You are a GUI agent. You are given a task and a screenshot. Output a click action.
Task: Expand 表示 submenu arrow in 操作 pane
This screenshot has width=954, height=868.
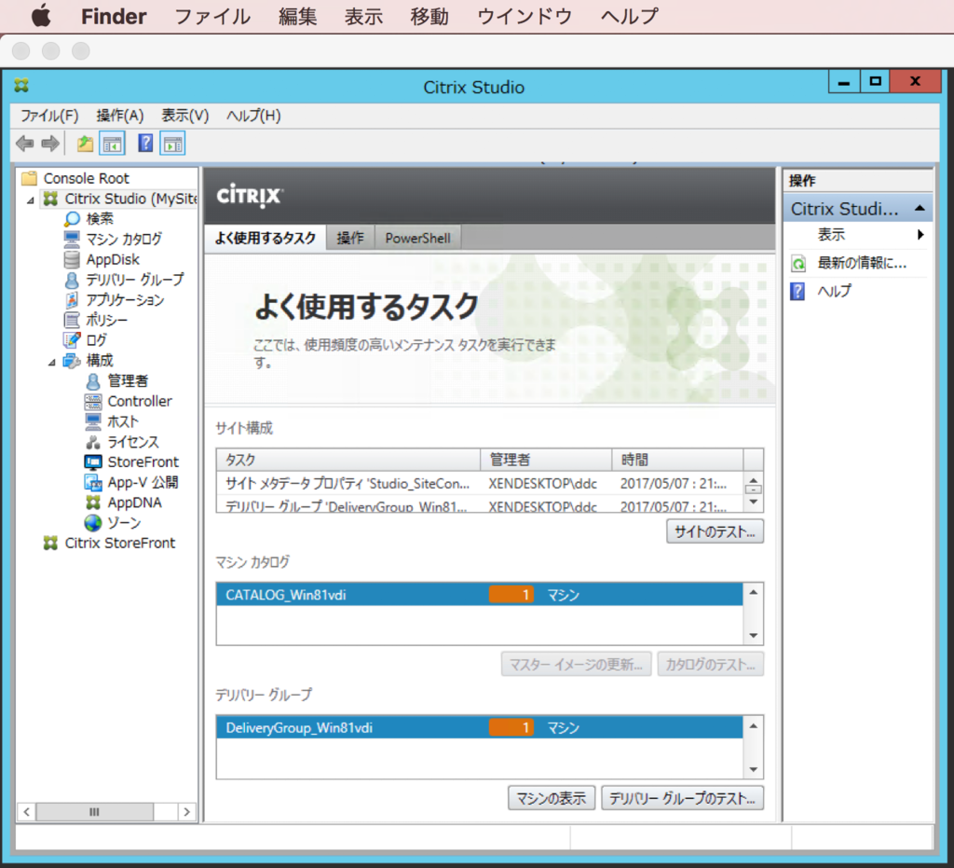pos(920,234)
